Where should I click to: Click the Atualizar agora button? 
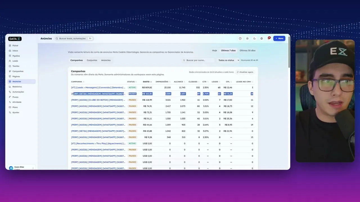245,72
